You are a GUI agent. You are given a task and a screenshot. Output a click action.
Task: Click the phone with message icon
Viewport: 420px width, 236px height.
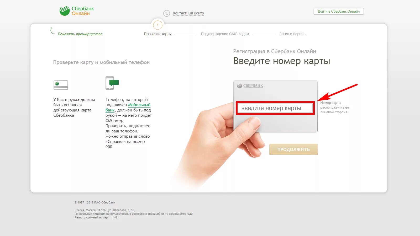pyautogui.click(x=112, y=83)
